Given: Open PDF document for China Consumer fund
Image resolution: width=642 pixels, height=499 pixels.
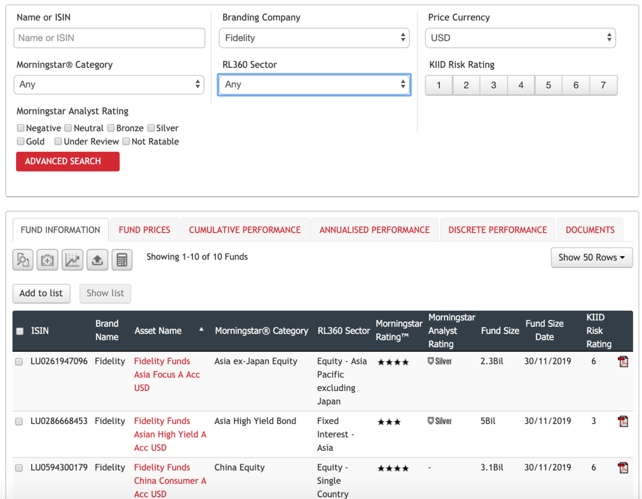Looking at the screenshot, I should click(x=623, y=468).
